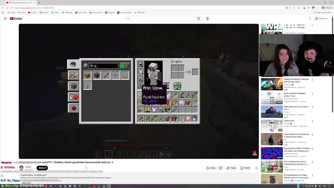Open the Twitter bookmark
This screenshot has width=334, height=188.
[55, 13]
